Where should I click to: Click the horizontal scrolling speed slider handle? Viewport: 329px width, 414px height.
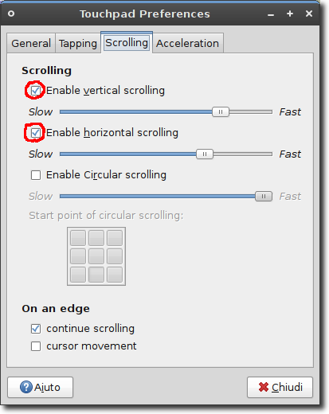[205, 154]
